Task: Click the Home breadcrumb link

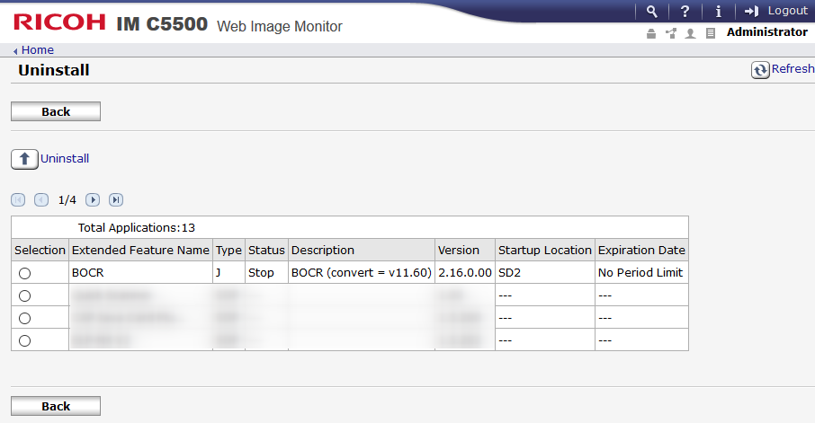Action: (x=37, y=50)
